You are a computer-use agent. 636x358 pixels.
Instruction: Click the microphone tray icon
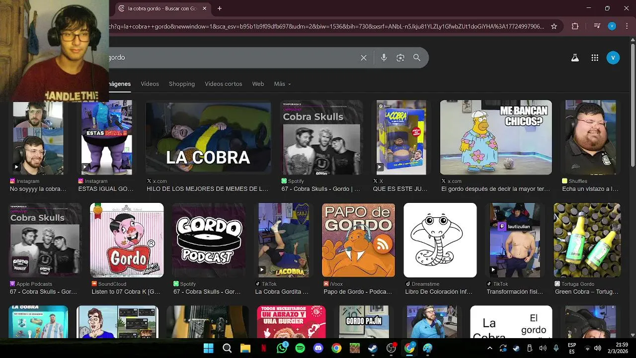[556, 349]
